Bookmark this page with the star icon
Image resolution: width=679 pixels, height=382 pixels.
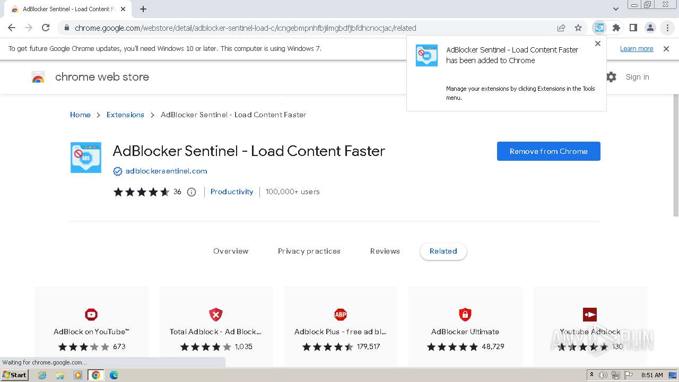coord(578,28)
